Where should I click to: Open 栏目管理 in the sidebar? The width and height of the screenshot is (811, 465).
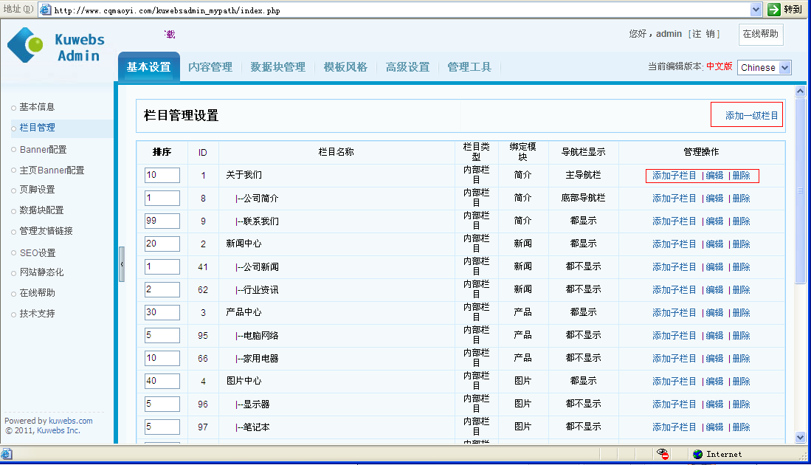(x=37, y=128)
